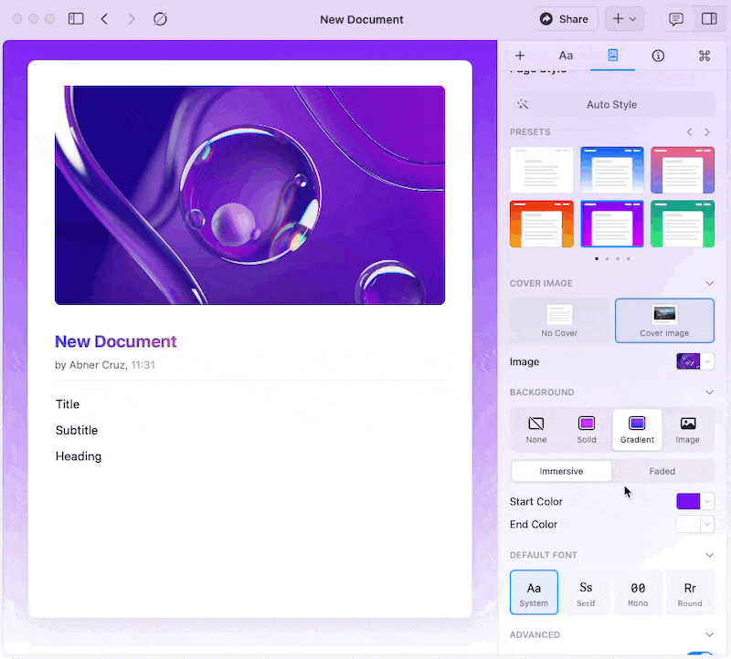The height and width of the screenshot is (659, 731).
Task: Open the Start Color purple swatch
Action: 688,501
